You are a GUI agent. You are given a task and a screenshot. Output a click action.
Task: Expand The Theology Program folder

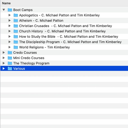click(4, 63)
